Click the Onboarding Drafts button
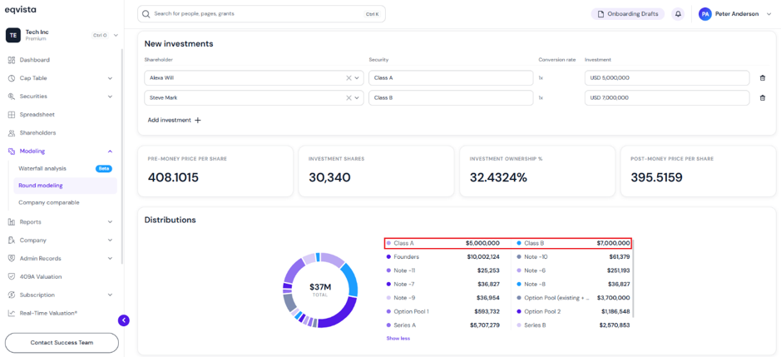The image size is (781, 357). tap(628, 14)
